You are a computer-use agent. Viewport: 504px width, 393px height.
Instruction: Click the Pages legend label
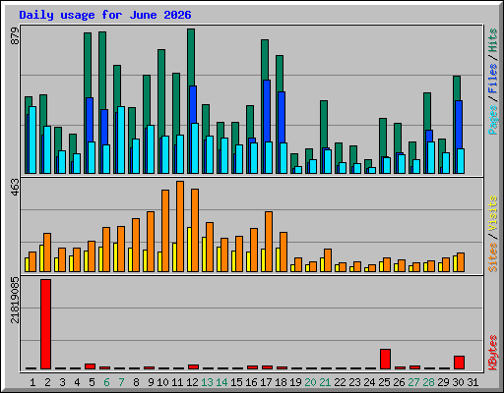(492, 120)
